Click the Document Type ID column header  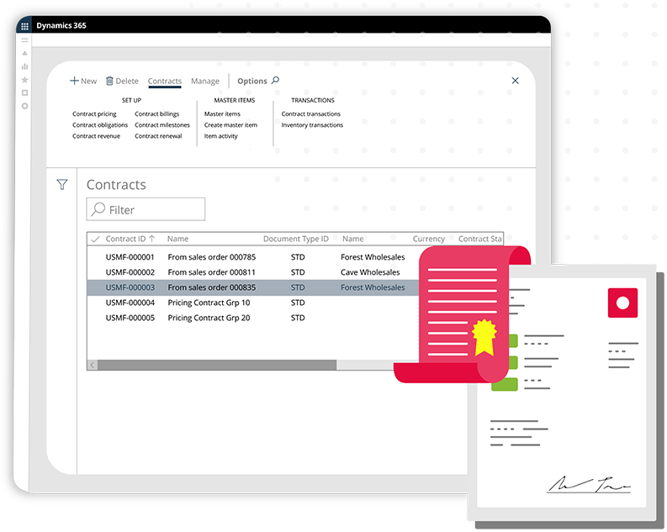coord(296,239)
